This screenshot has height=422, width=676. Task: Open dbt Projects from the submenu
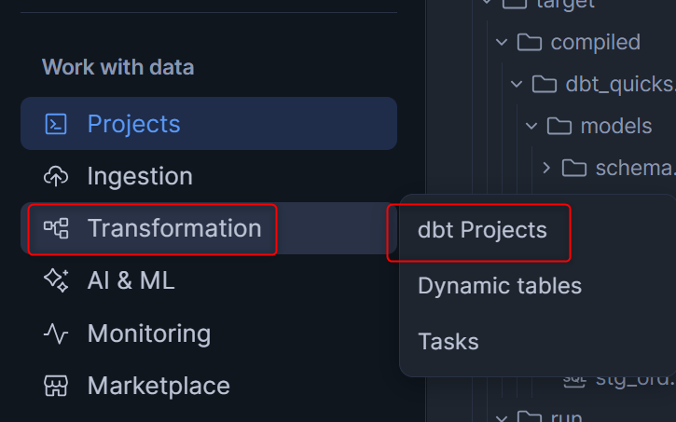pyautogui.click(x=482, y=230)
